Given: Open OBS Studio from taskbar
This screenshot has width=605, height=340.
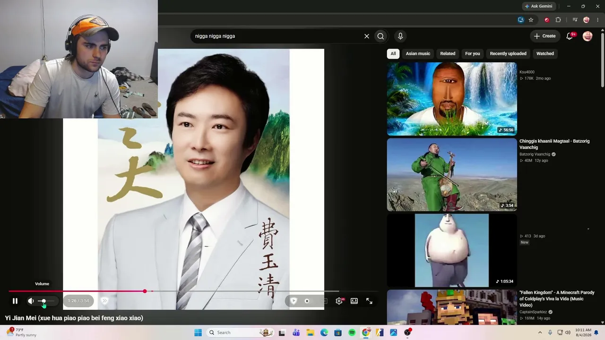Looking at the screenshot, I should 408,332.
